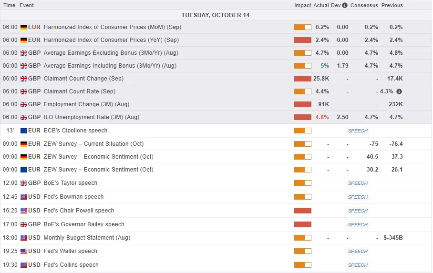Click German flag beside Harmonized Index (MoM) row
The image size is (433, 273).
coord(23,27)
